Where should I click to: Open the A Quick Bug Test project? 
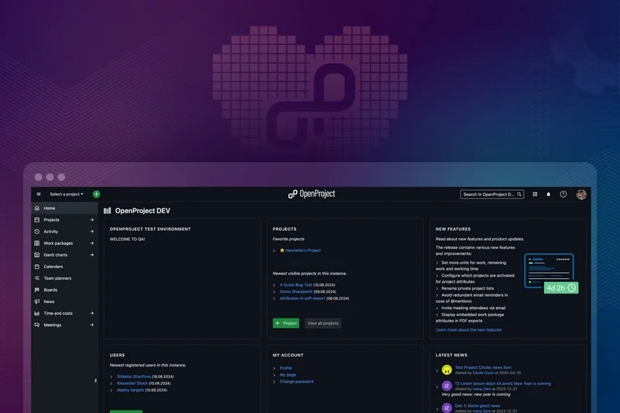pyautogui.click(x=296, y=285)
